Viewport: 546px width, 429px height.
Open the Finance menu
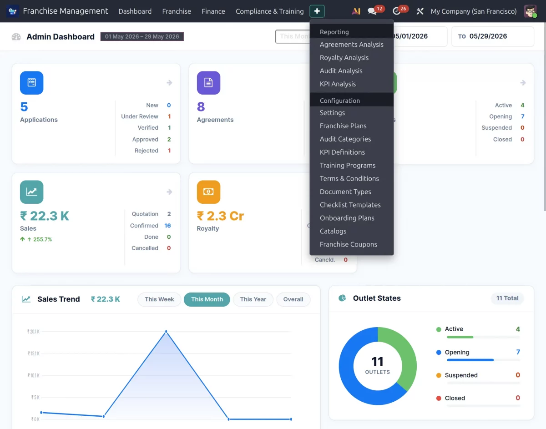(x=213, y=11)
